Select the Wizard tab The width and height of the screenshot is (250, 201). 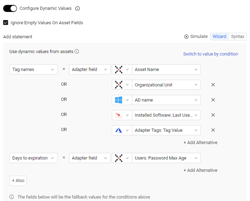pos(219,37)
